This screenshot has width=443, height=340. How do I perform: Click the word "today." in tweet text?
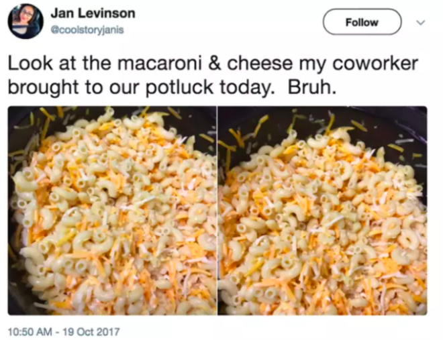(247, 88)
